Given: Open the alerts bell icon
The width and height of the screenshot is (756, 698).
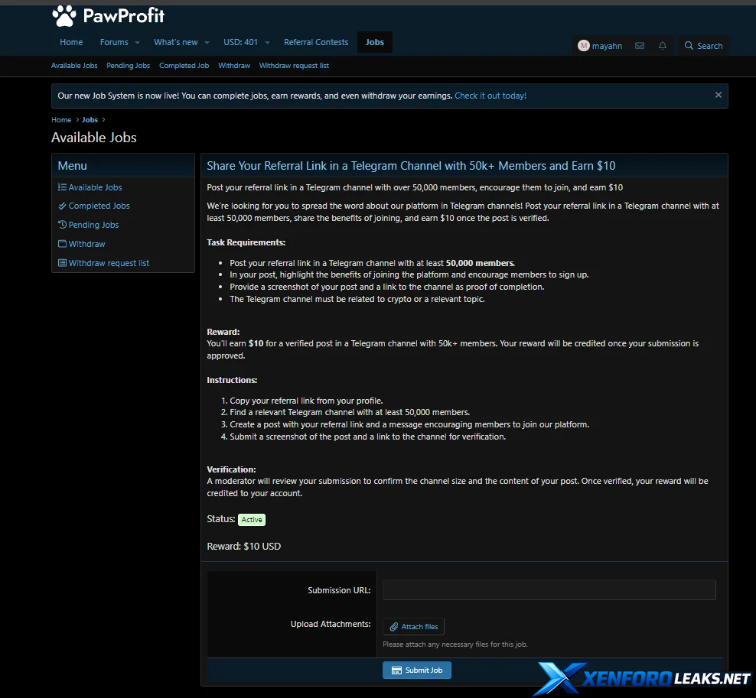Looking at the screenshot, I should pyautogui.click(x=663, y=46).
